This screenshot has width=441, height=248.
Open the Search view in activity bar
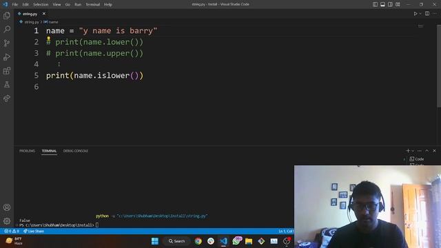7,29
